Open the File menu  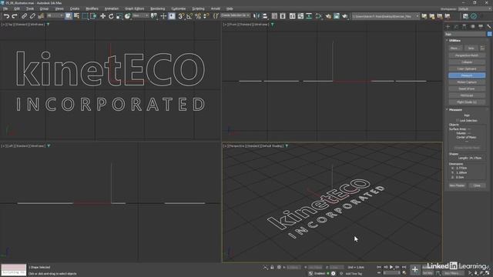click(x=5, y=8)
